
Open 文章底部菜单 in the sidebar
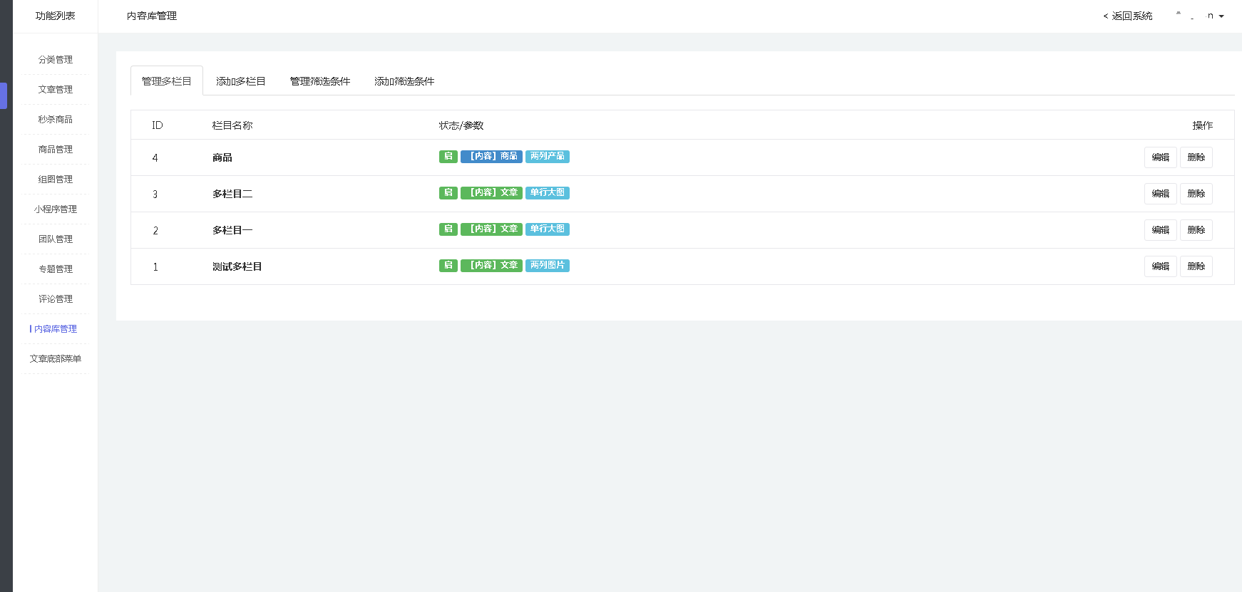(56, 359)
